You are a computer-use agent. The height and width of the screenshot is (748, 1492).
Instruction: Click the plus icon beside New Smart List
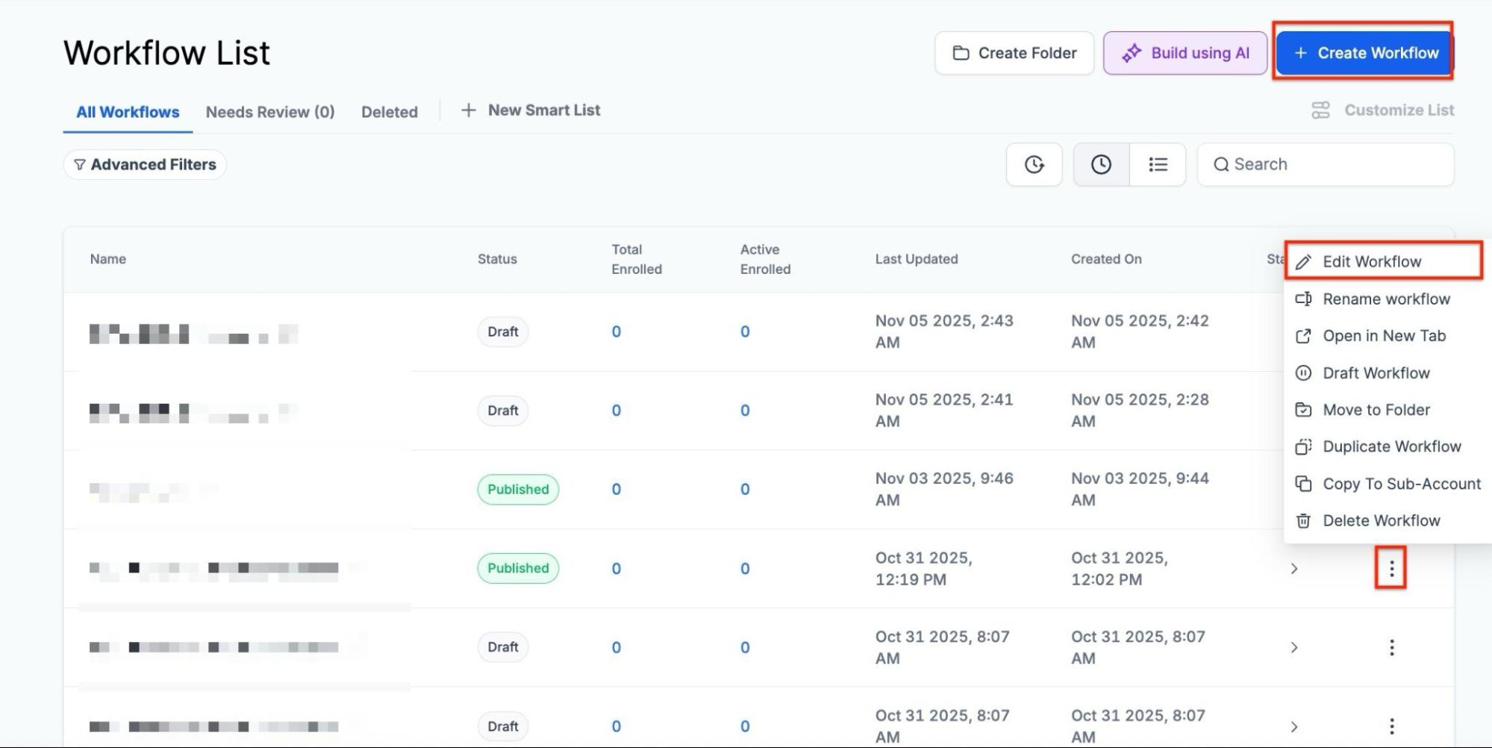[468, 110]
